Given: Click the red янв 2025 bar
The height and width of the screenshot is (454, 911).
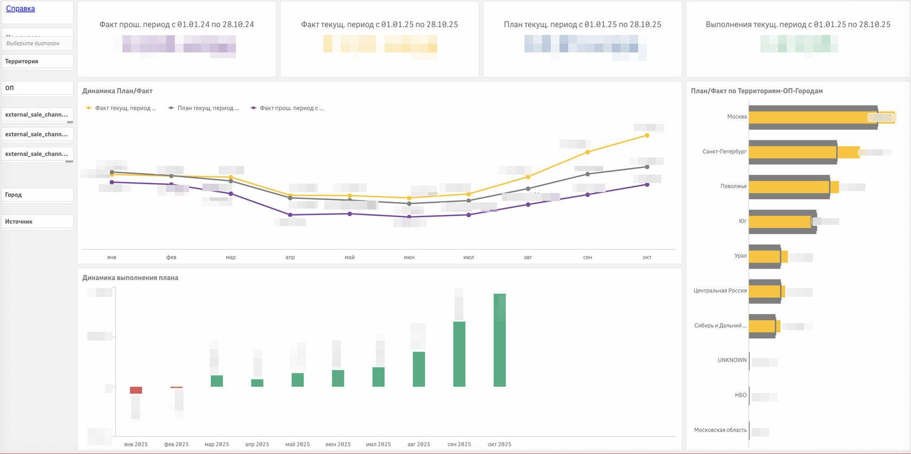Looking at the screenshot, I should pos(136,390).
